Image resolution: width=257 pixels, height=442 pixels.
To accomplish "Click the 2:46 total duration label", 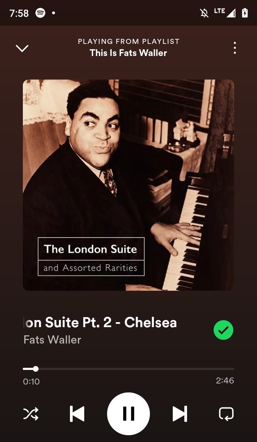I will pos(225,381).
